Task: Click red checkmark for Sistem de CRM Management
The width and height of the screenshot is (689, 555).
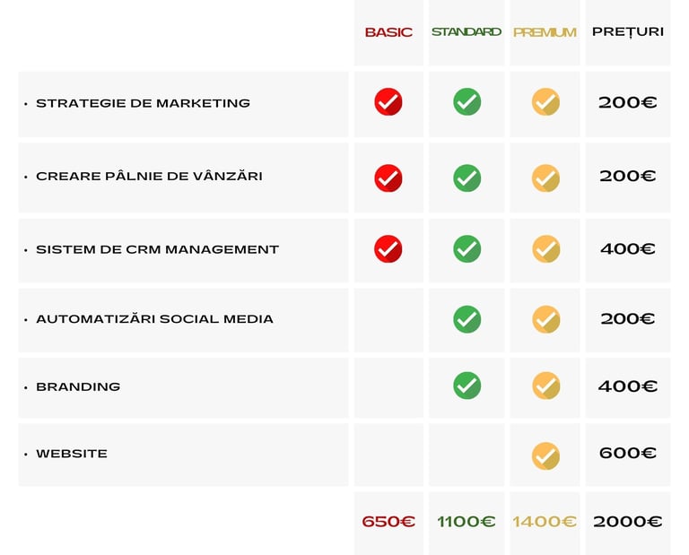Action: click(x=388, y=248)
